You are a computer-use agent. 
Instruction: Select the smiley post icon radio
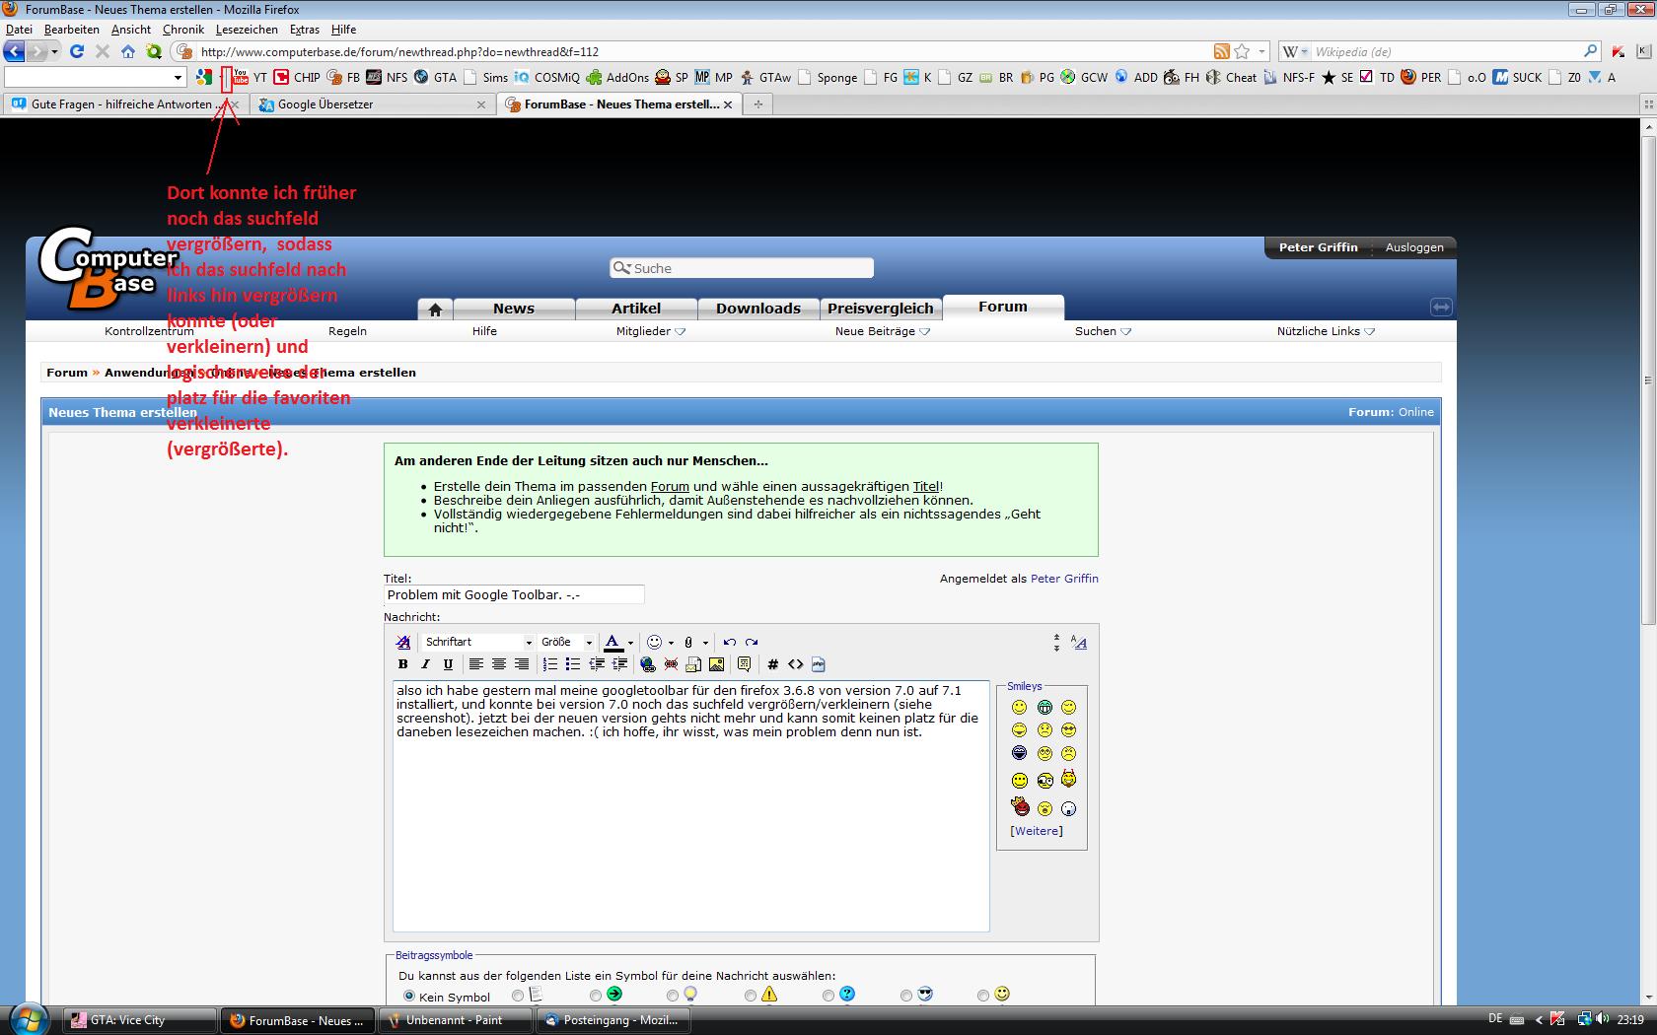pyautogui.click(x=983, y=996)
